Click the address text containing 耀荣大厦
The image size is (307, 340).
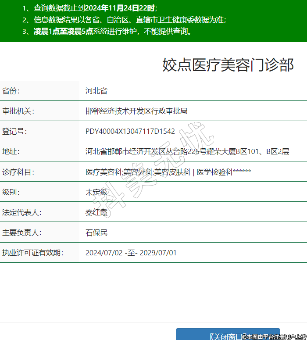(187, 151)
